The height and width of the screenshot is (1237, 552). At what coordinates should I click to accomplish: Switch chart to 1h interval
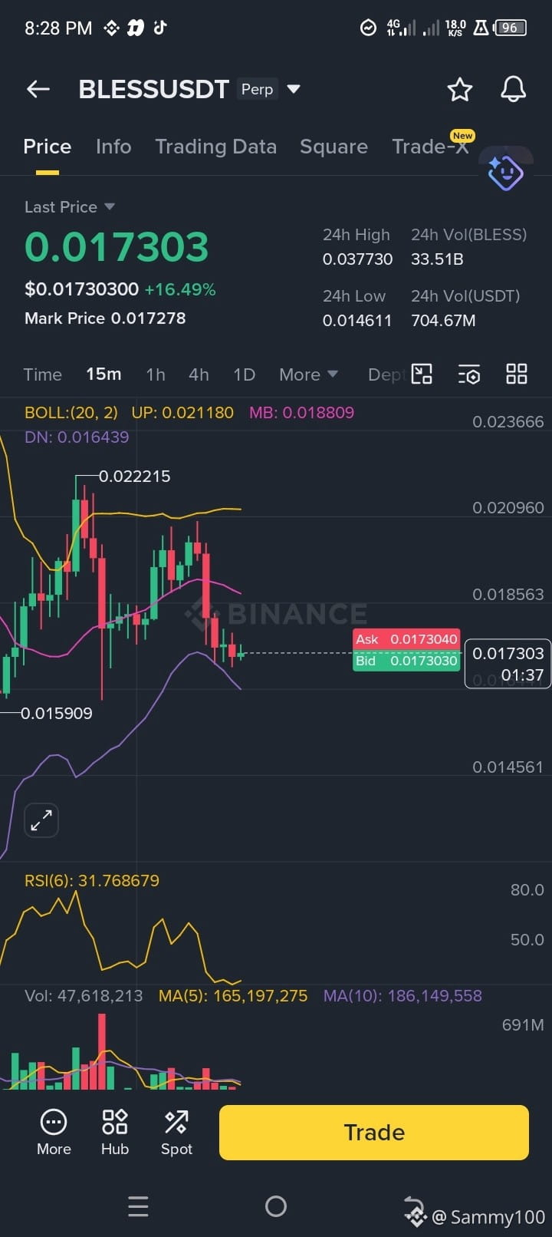tap(156, 374)
